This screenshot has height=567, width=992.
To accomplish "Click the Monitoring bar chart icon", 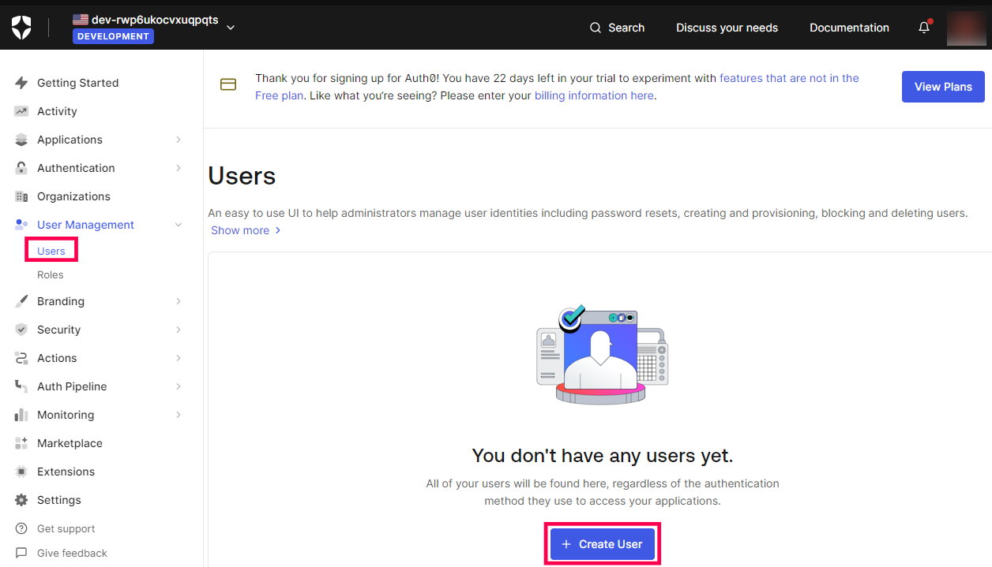I will point(21,415).
